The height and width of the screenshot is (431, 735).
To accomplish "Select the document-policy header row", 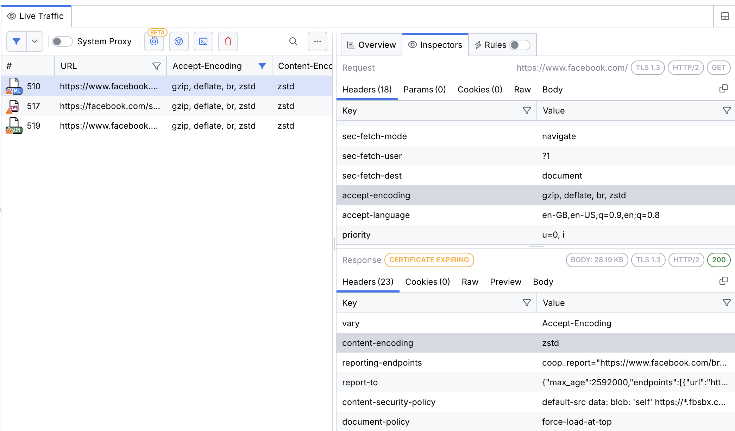I will click(535, 422).
